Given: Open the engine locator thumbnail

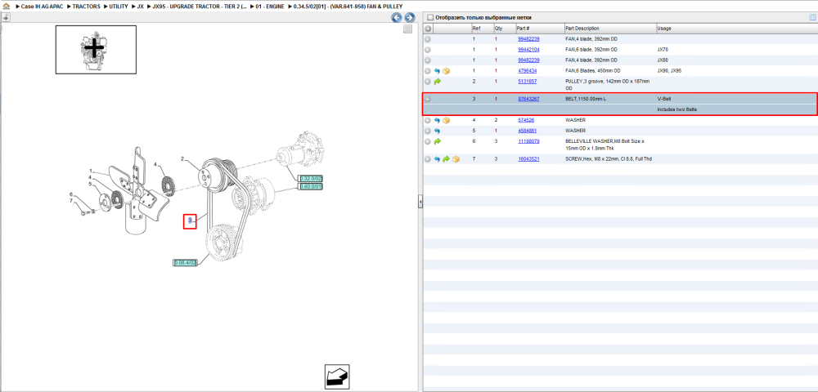Looking at the screenshot, I should [96, 50].
